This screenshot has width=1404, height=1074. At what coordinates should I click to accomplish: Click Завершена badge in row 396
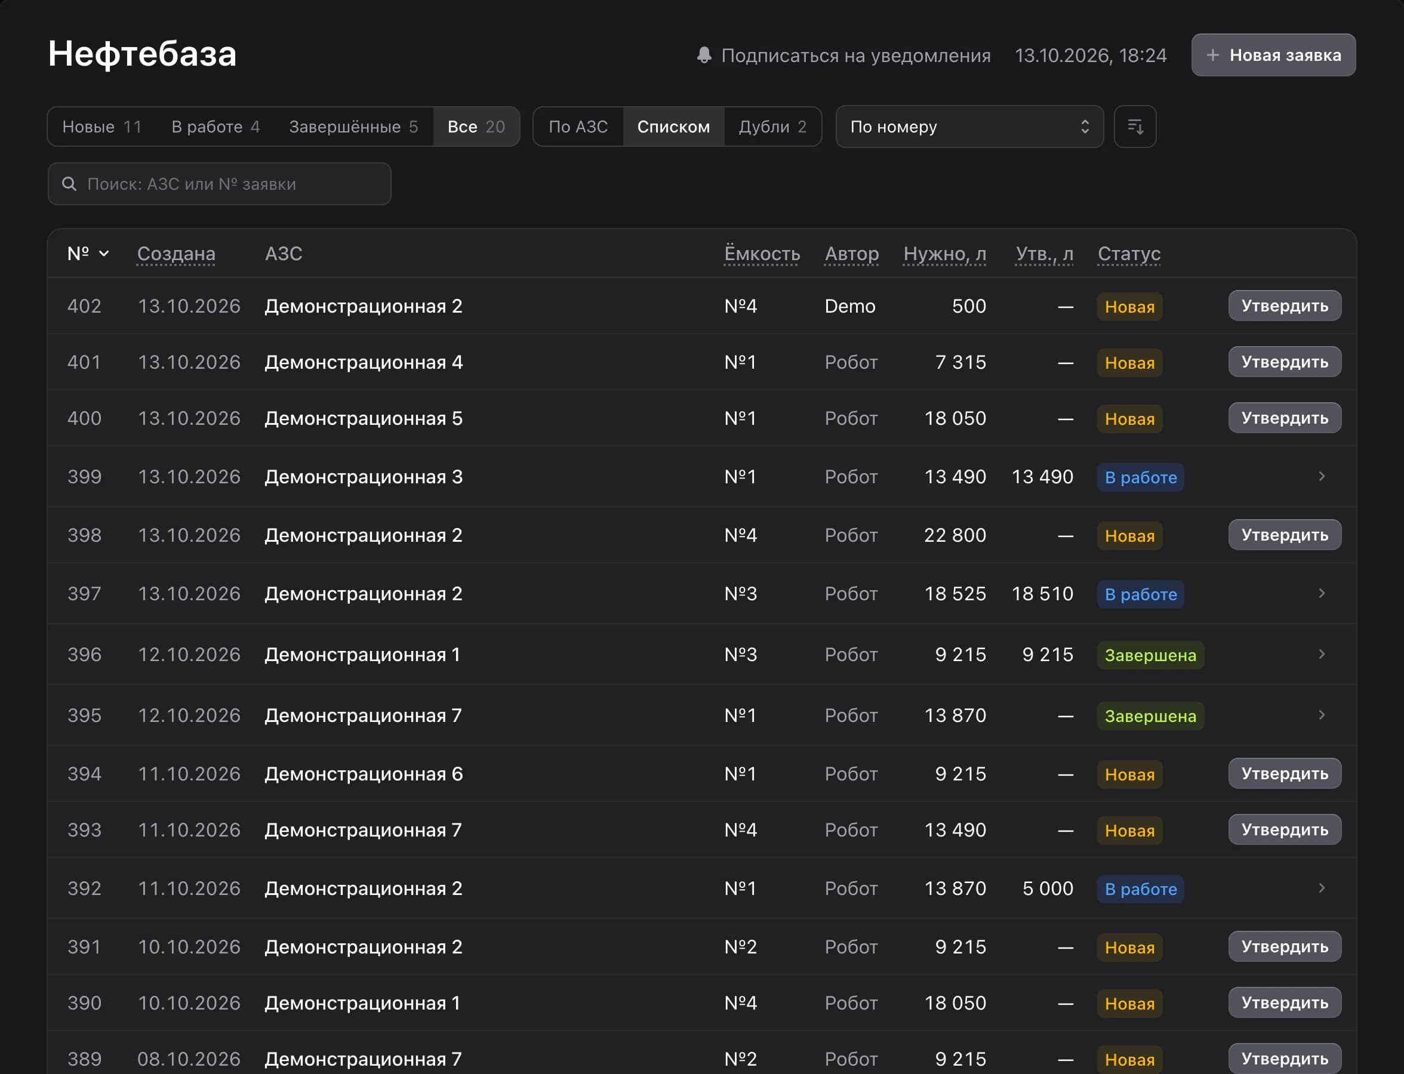click(1151, 655)
